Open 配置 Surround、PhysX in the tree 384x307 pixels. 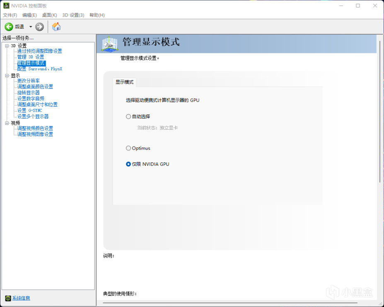(40, 69)
